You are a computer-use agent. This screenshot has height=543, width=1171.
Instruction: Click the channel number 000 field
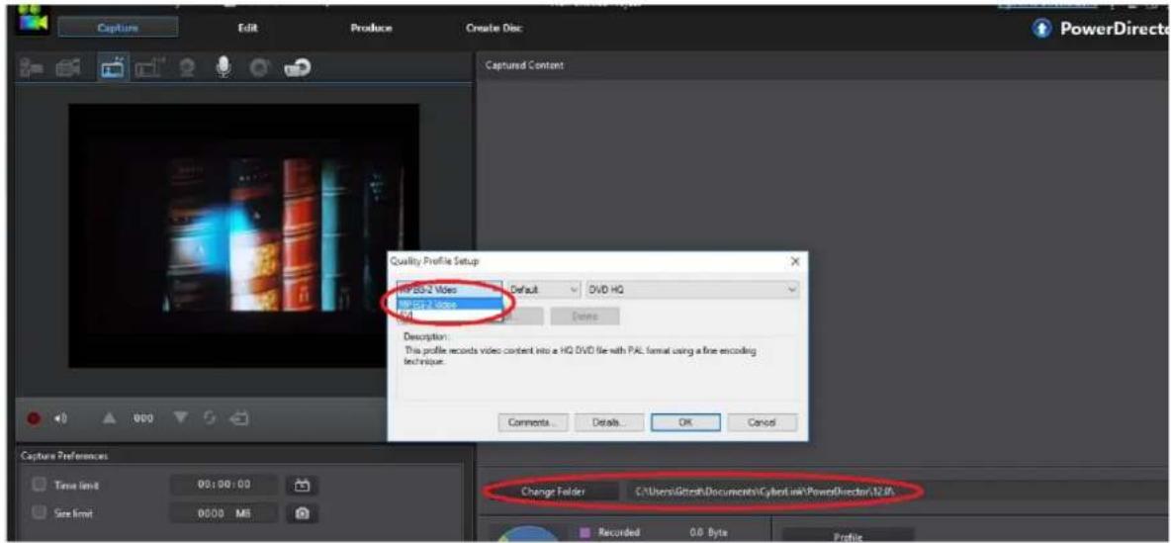tap(143, 419)
